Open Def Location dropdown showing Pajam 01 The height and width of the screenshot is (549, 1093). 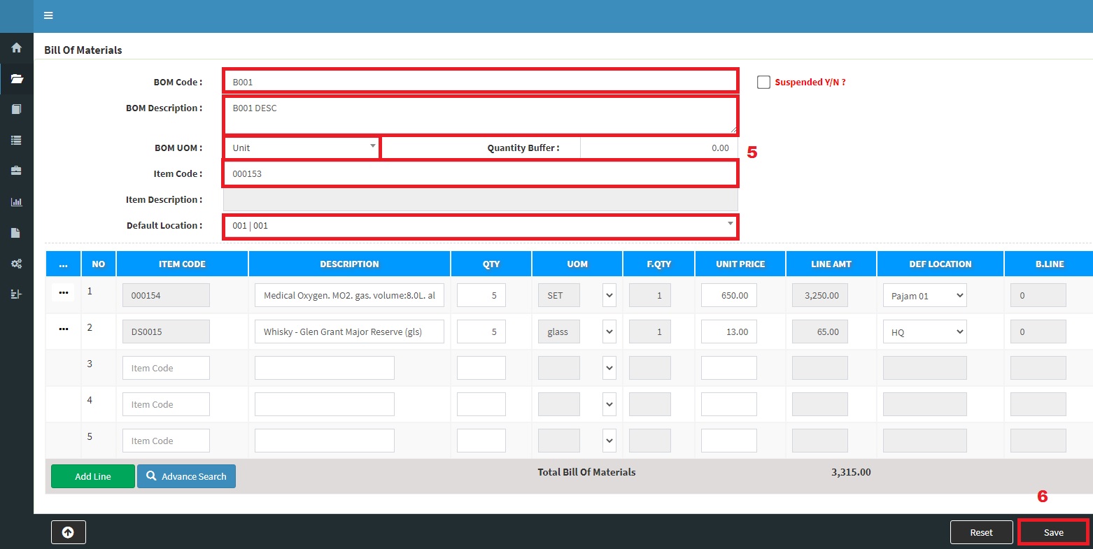click(924, 296)
